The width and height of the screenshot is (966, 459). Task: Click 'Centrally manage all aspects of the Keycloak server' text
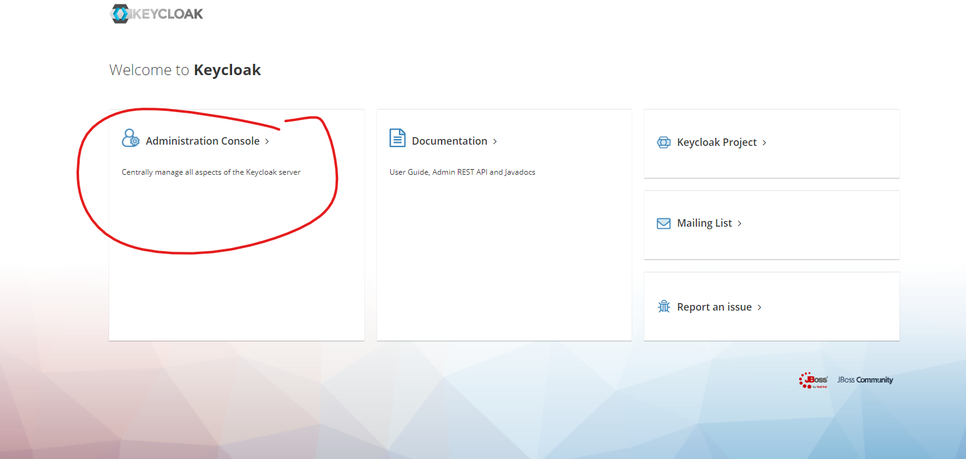pos(211,172)
